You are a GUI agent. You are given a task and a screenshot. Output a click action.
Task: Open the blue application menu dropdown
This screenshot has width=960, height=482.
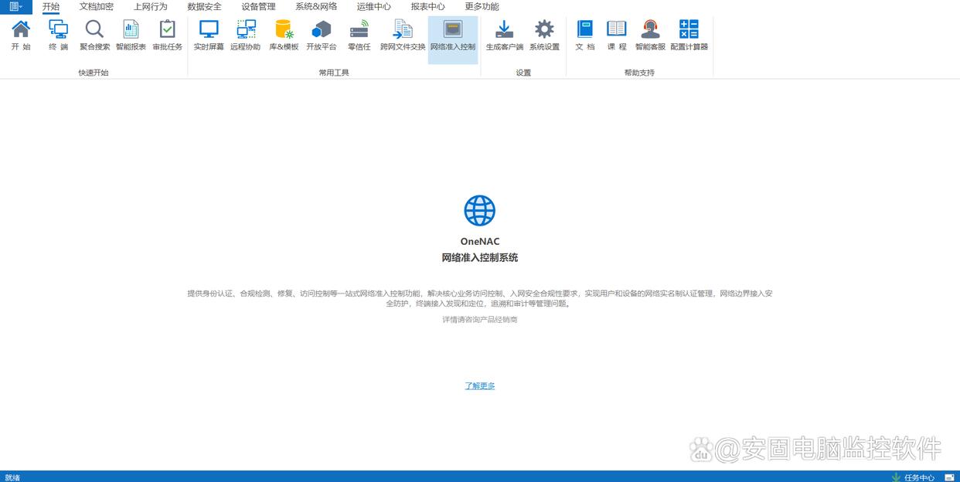(x=16, y=7)
